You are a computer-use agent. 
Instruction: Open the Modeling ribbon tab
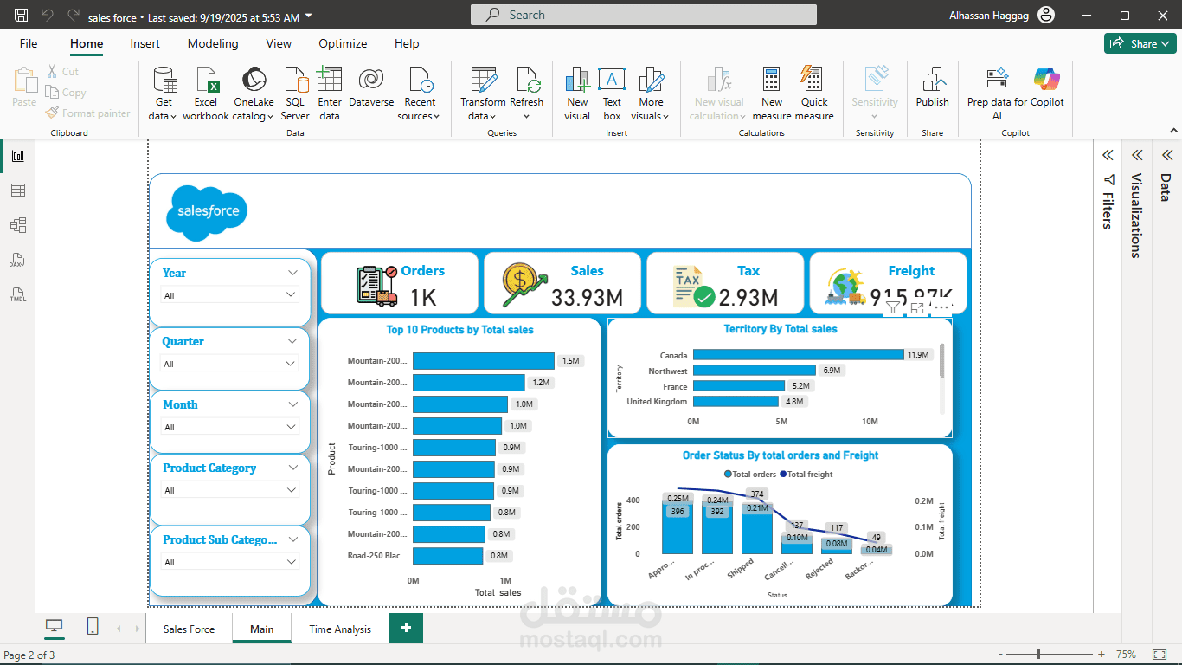click(x=213, y=43)
